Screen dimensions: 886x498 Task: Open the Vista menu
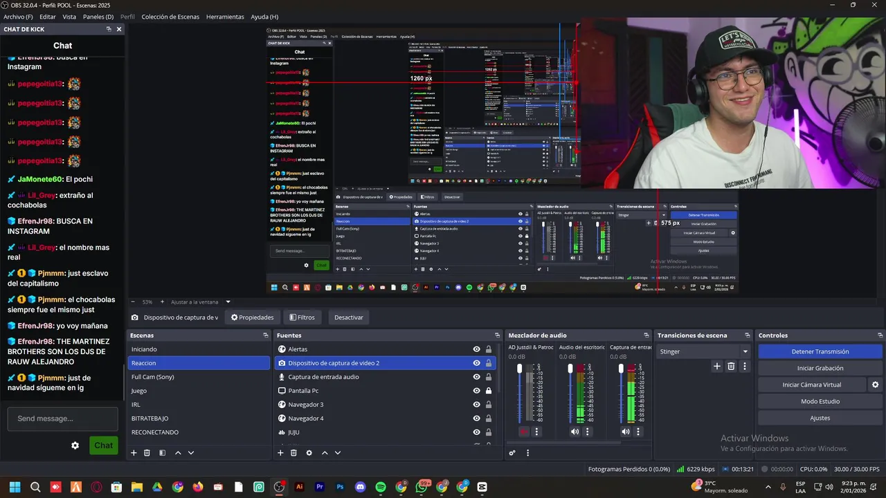pos(69,17)
